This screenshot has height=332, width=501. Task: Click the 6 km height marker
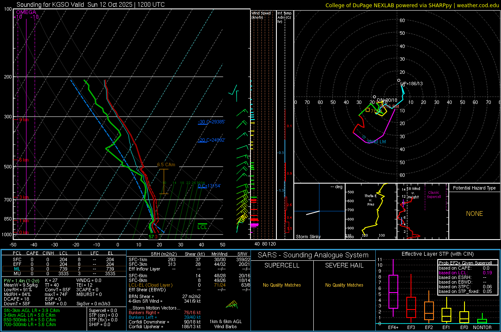pos(24,160)
